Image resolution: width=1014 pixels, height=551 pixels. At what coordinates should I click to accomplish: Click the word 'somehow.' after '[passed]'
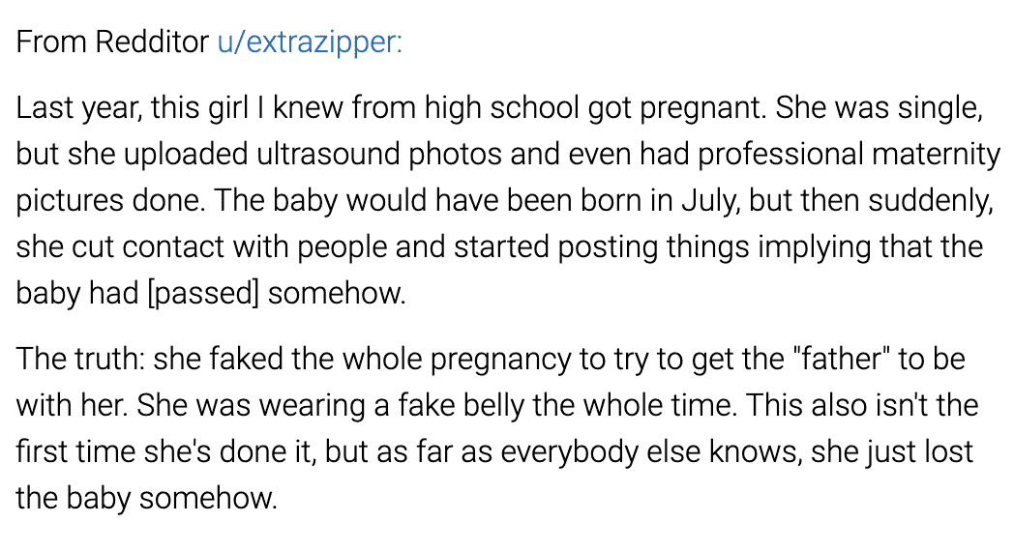[337, 293]
